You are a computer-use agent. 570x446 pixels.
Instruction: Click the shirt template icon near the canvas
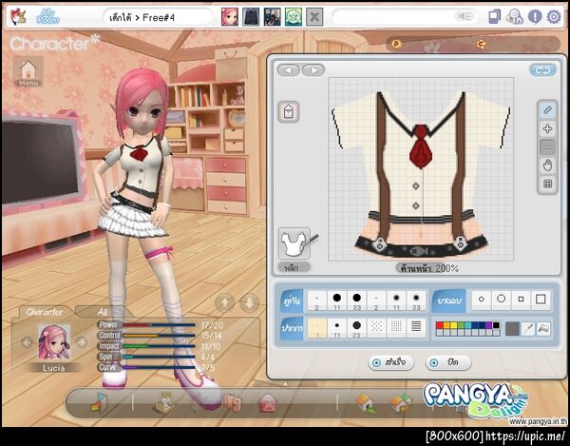pos(289,111)
